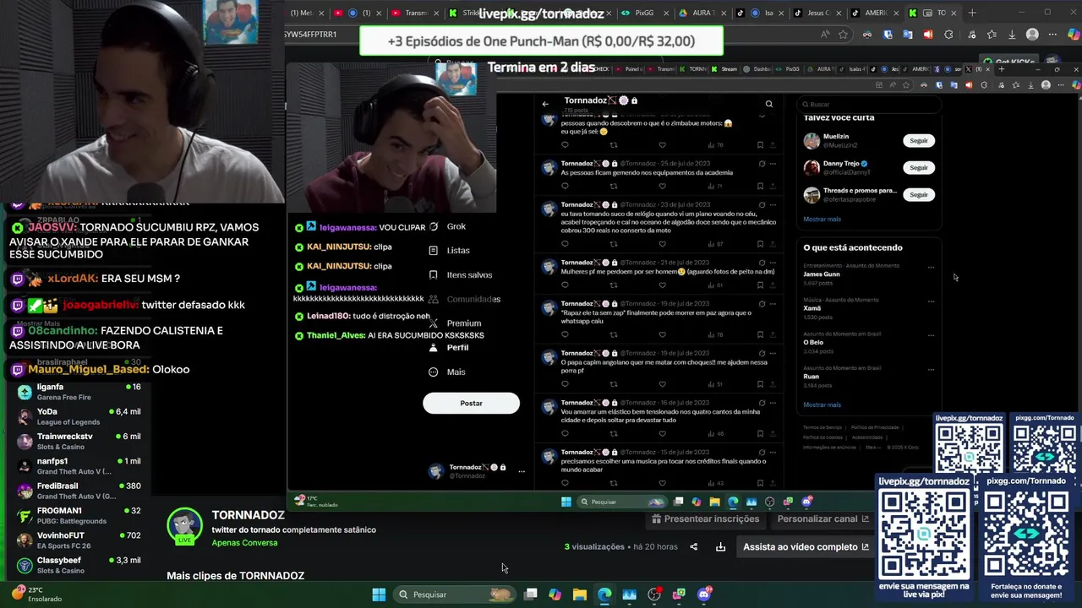Open more options for Ruan trend
This screenshot has height=608, width=1082.
(931, 369)
